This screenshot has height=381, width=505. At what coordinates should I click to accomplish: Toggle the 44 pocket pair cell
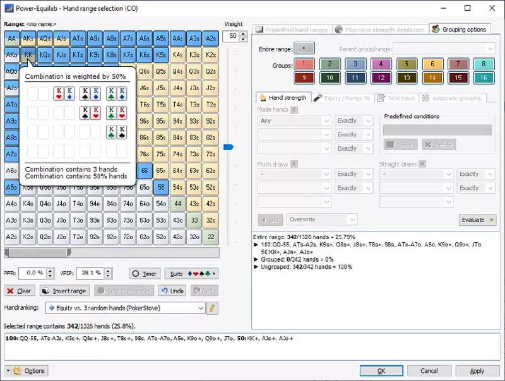tap(177, 204)
